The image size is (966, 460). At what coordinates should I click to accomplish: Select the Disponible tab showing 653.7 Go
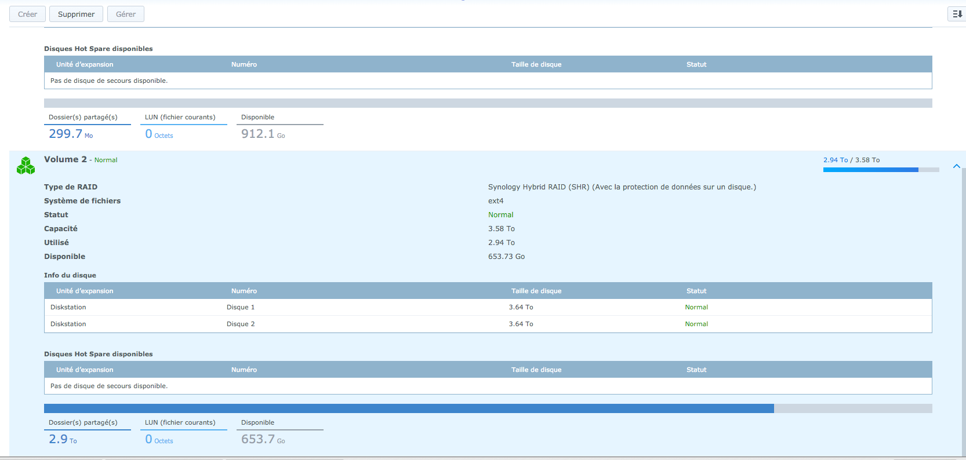click(x=279, y=432)
